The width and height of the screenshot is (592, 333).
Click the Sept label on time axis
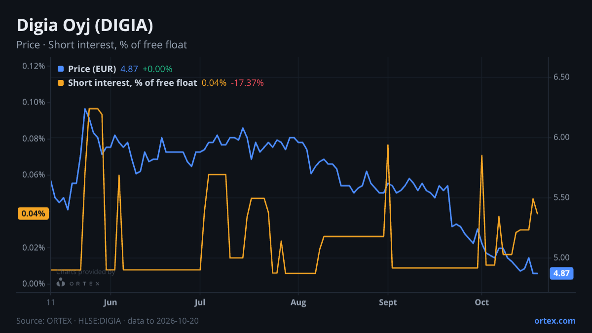[388, 302]
